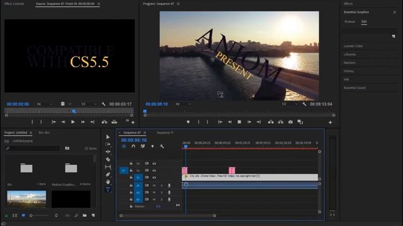Open Essential Sound panel
Image resolution: width=403 pixels, height=226 pixels.
point(355,88)
